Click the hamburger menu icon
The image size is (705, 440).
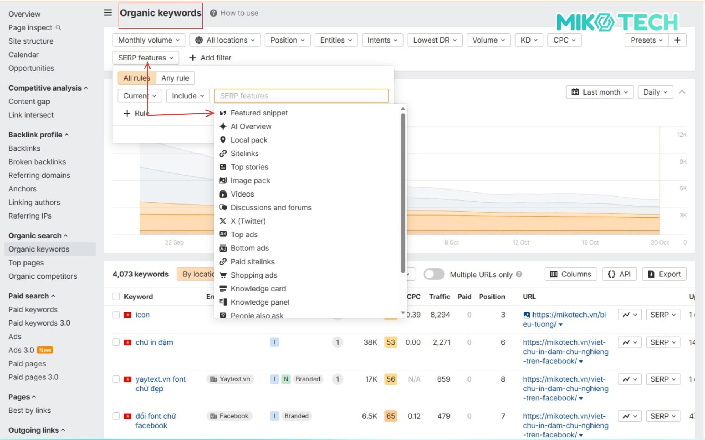pyautogui.click(x=108, y=13)
